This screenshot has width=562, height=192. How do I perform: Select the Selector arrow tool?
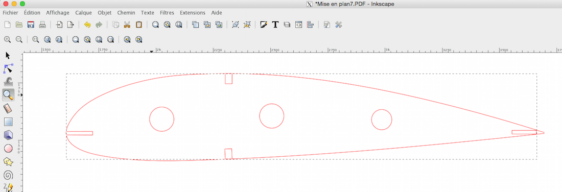[x=8, y=56]
